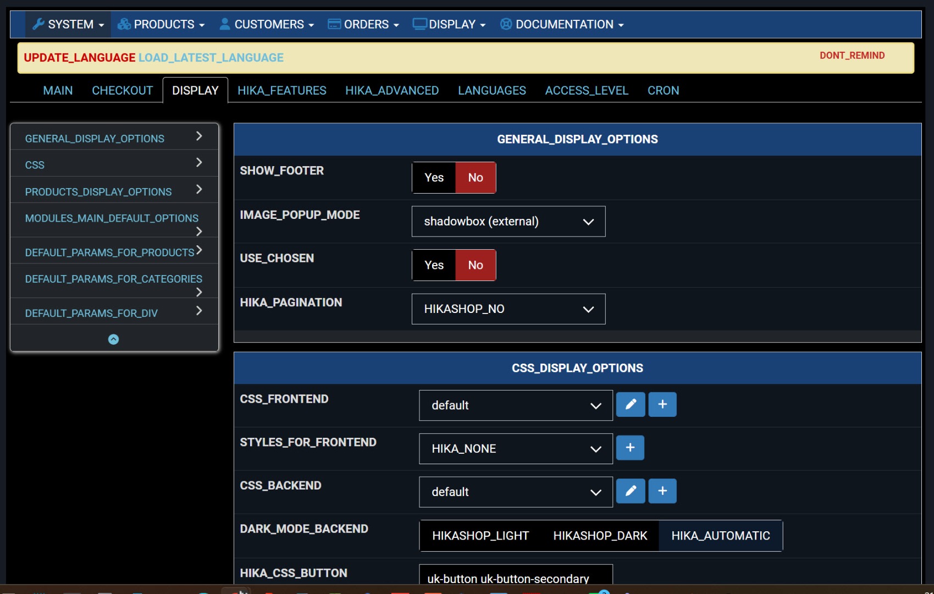Open the ORDERS menu
Viewport: 934px width, 594px height.
click(x=363, y=25)
